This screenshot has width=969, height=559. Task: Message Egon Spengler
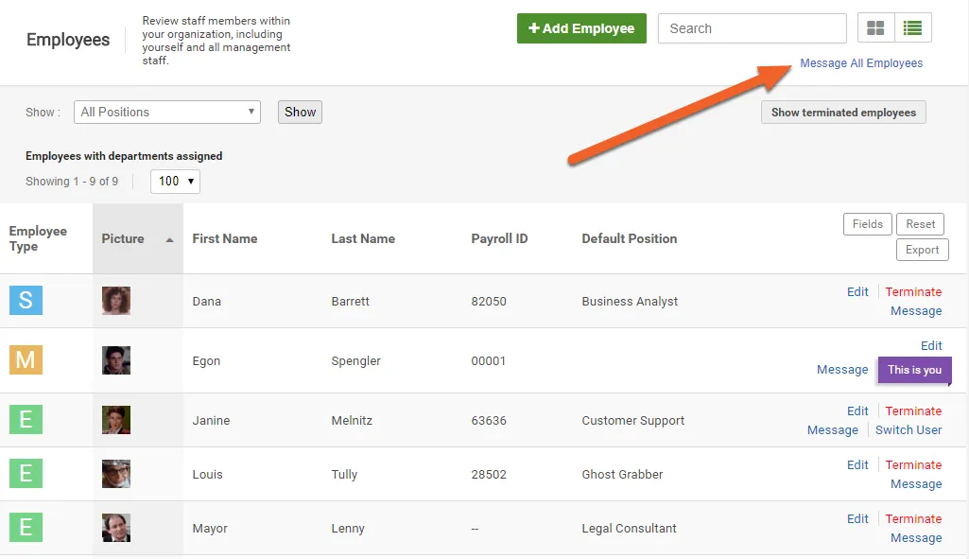point(842,370)
